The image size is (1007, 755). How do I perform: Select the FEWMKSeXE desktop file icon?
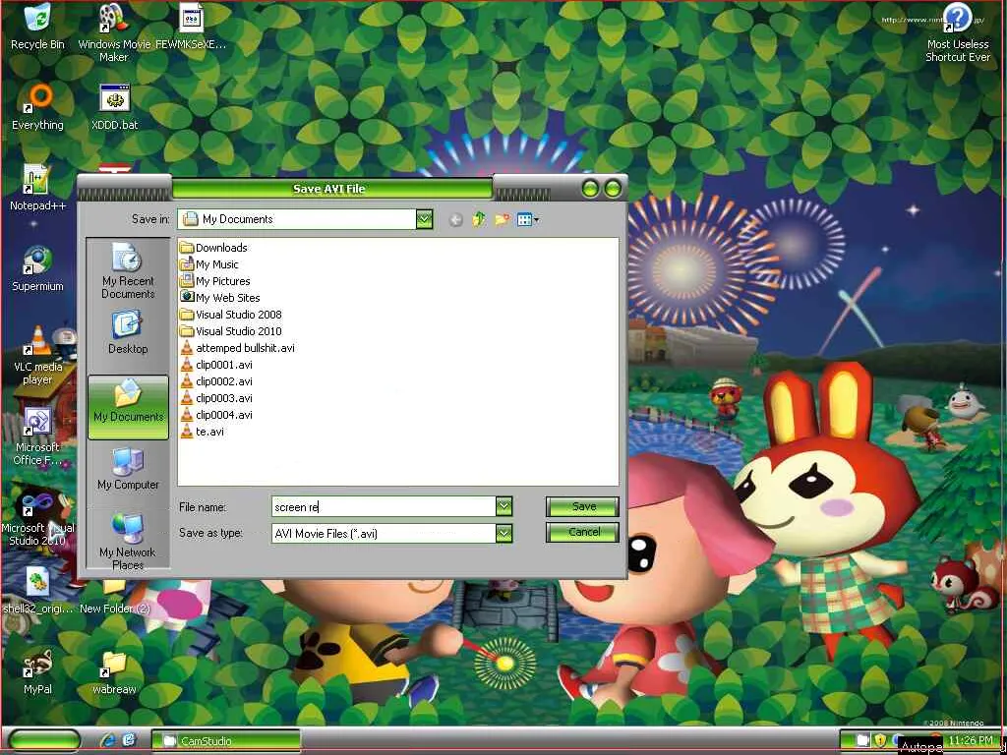pyautogui.click(x=191, y=27)
